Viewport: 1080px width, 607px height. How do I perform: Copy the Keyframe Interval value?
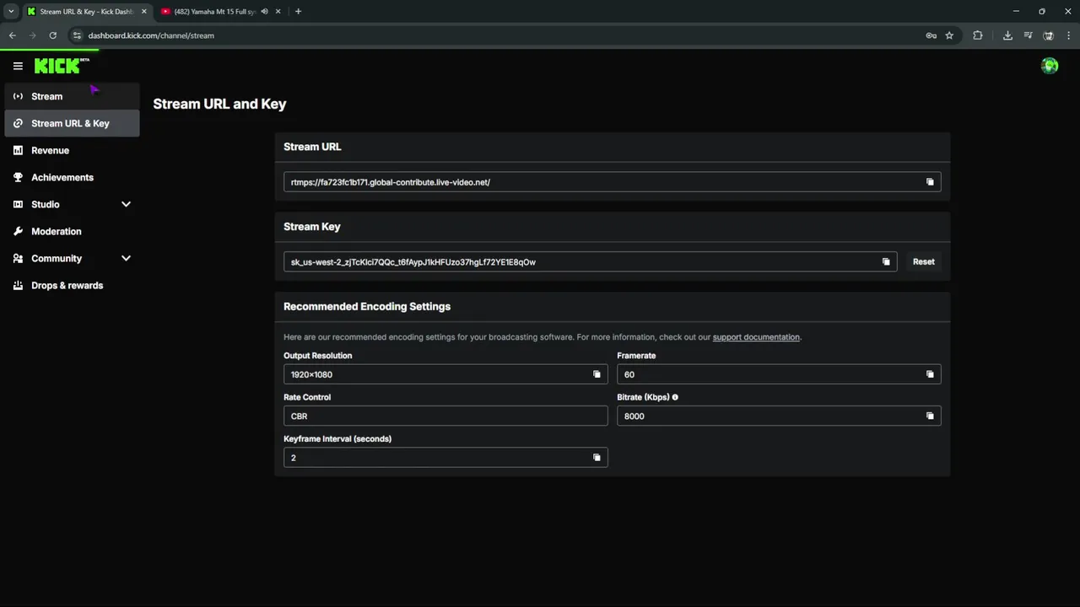(x=597, y=458)
